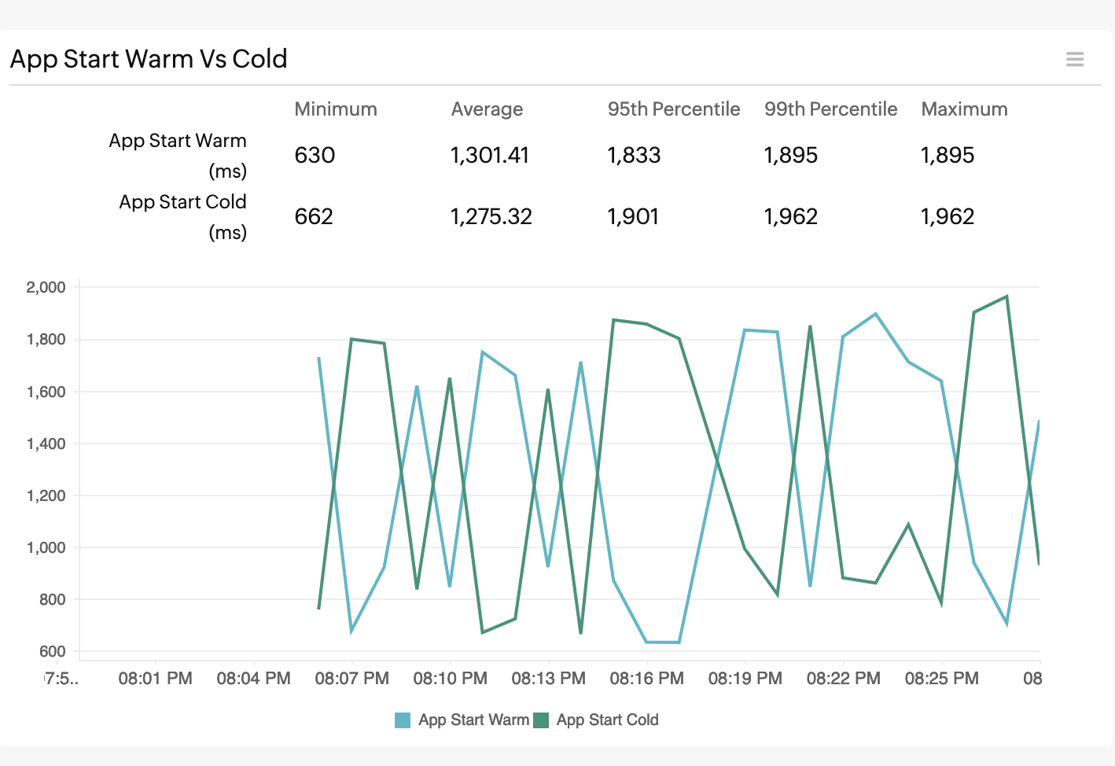
Task: Select the App Start Warm (ms) row label
Action: [x=178, y=155]
